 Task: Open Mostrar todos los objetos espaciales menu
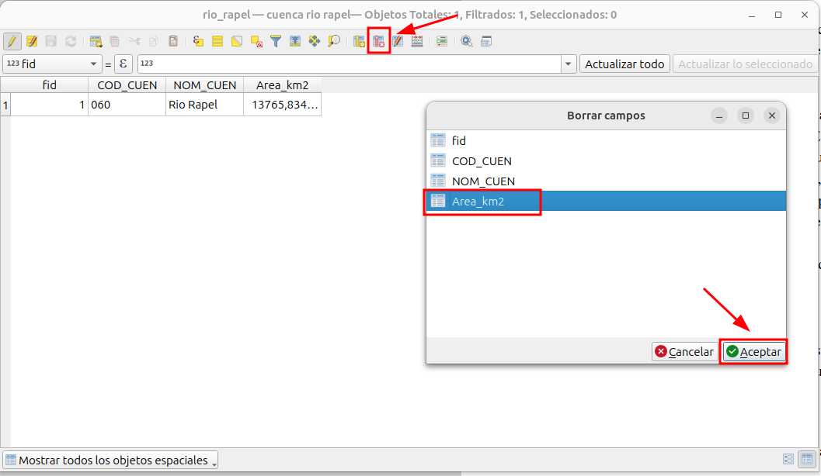point(110,460)
